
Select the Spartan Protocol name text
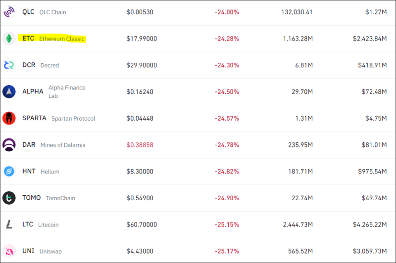tap(73, 119)
